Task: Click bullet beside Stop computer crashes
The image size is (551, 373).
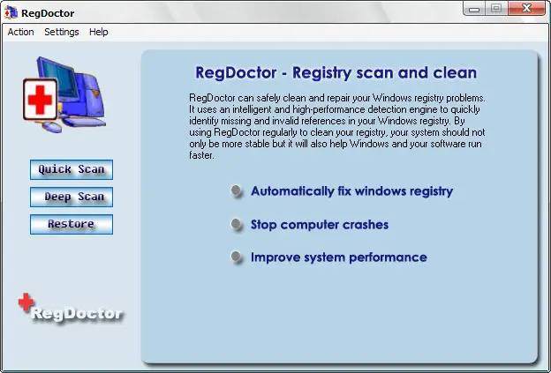Action: point(237,224)
